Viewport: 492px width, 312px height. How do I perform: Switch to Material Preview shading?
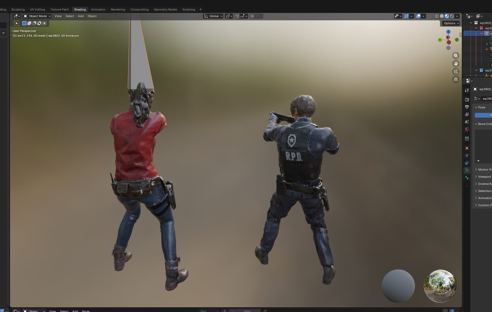[447, 16]
